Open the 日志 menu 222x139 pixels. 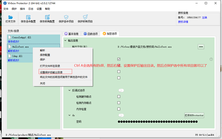[31, 9]
